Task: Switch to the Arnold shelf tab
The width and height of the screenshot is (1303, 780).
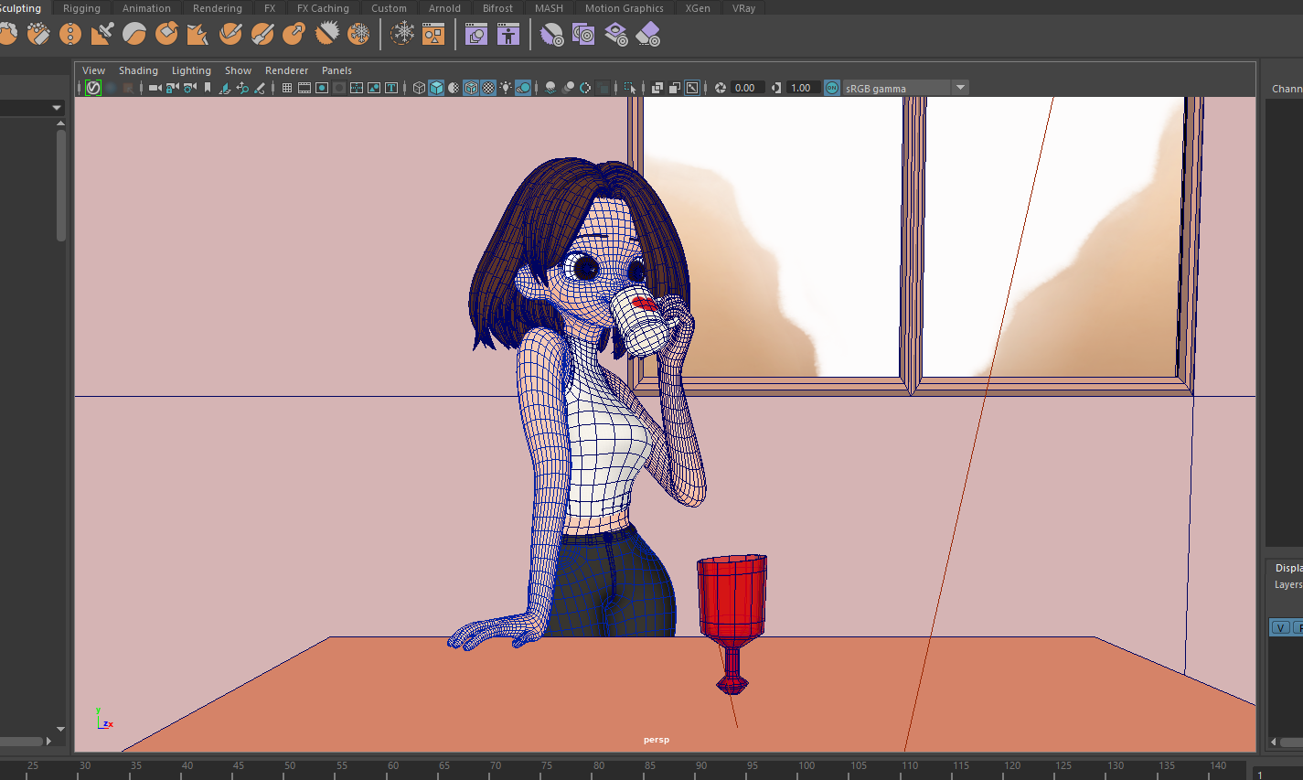Action: tap(444, 8)
